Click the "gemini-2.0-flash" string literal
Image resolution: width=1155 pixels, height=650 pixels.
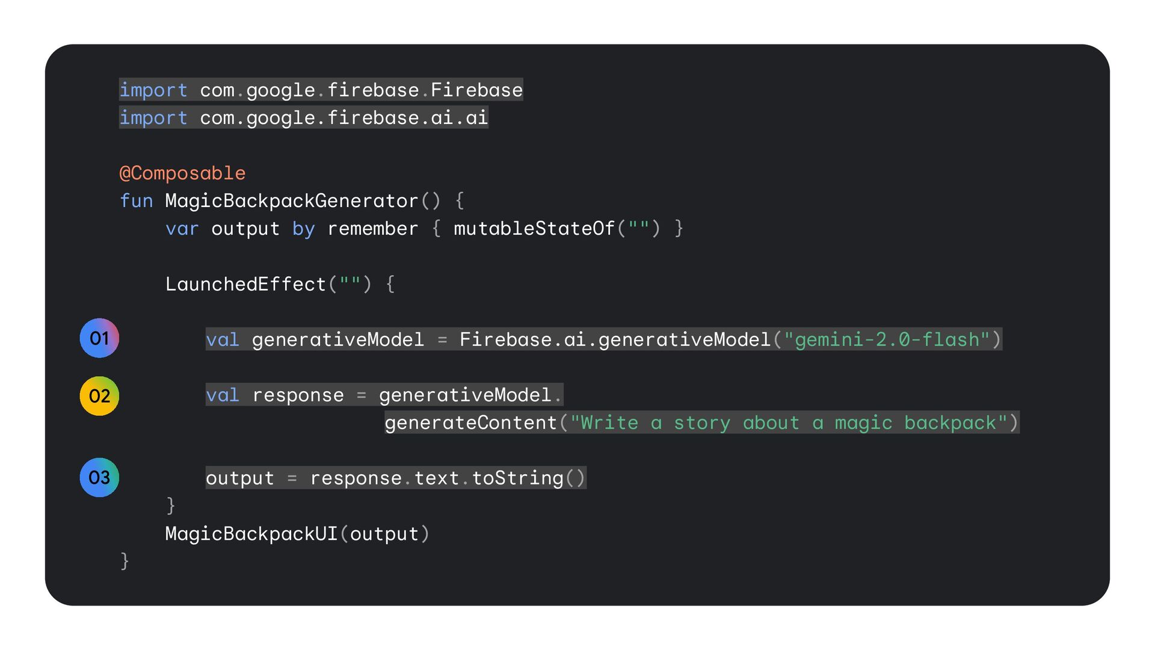point(887,339)
